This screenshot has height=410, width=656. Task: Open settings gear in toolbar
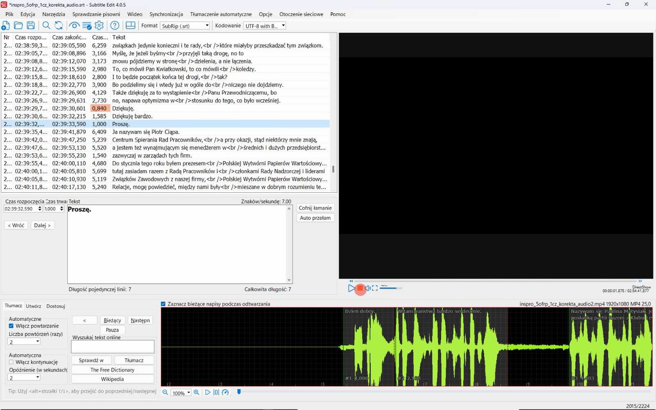99,25
